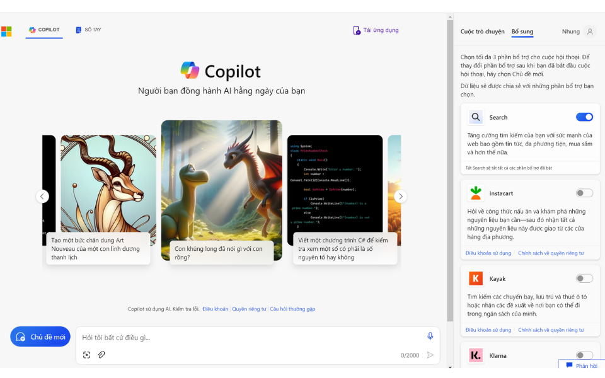Turn on the Kayak plugin toggle
This screenshot has width=605, height=378.
point(584,278)
